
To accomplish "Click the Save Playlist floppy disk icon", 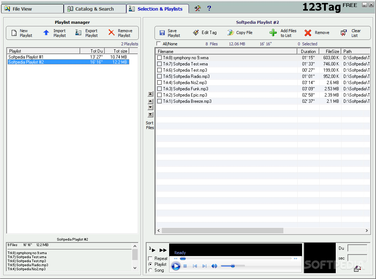I will [x=162, y=33].
